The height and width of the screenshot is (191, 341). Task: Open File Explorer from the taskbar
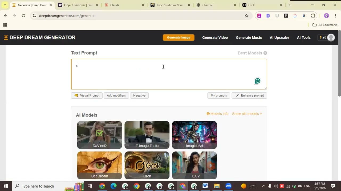217,186
